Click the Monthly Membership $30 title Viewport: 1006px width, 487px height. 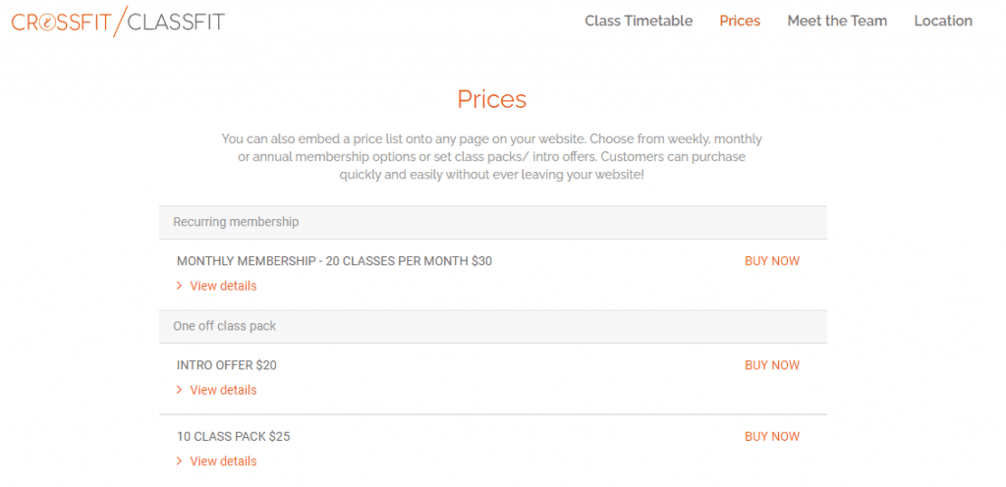point(334,261)
